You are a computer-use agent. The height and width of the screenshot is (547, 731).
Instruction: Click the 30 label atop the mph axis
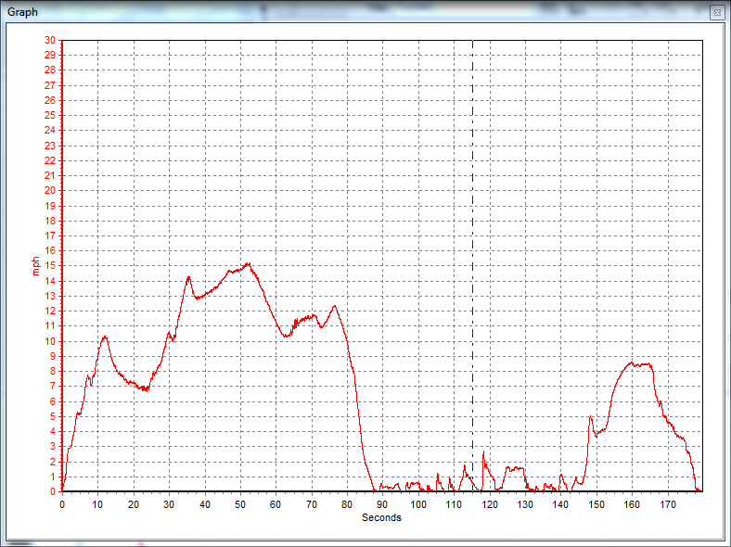50,40
